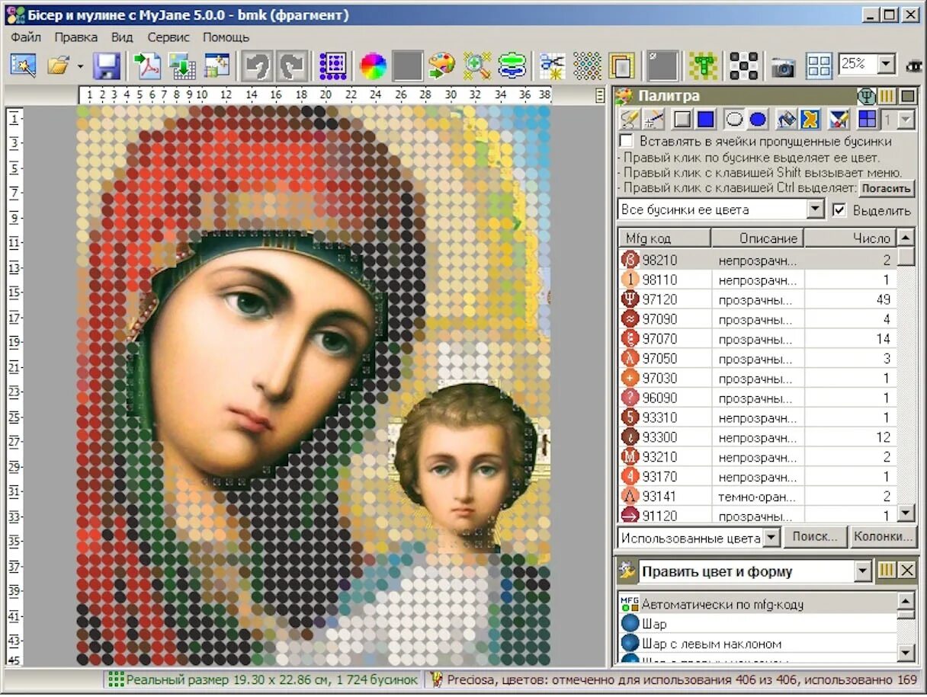927x697 pixels.
Task: Open the Файл menu
Action: pyautogui.click(x=26, y=37)
